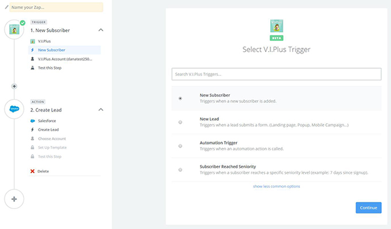Click the green BETA badge
This screenshot has width=391, height=229.
(277, 38)
